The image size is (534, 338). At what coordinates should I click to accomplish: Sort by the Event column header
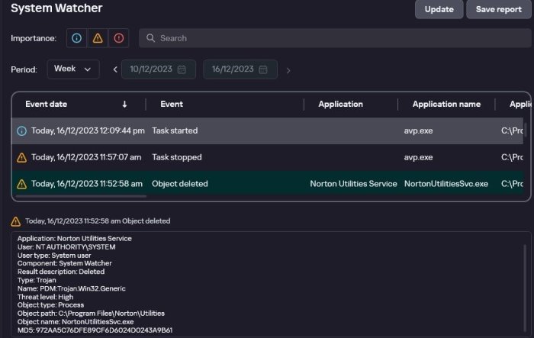coord(172,105)
